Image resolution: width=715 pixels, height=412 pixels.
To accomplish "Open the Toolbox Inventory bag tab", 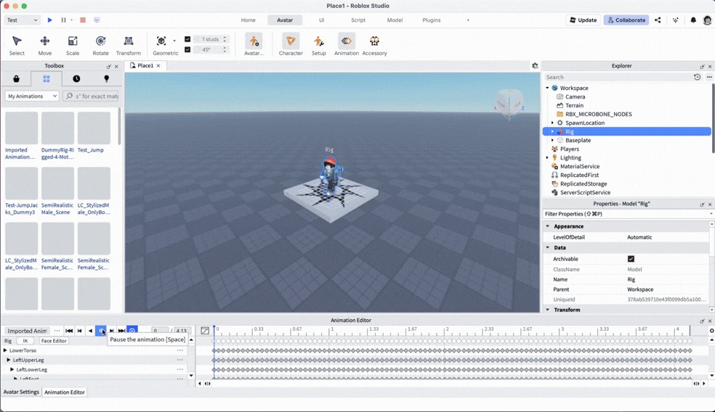I will point(16,79).
